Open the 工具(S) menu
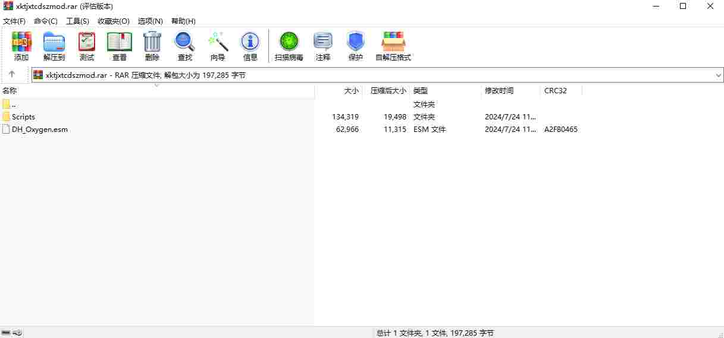 [77, 21]
